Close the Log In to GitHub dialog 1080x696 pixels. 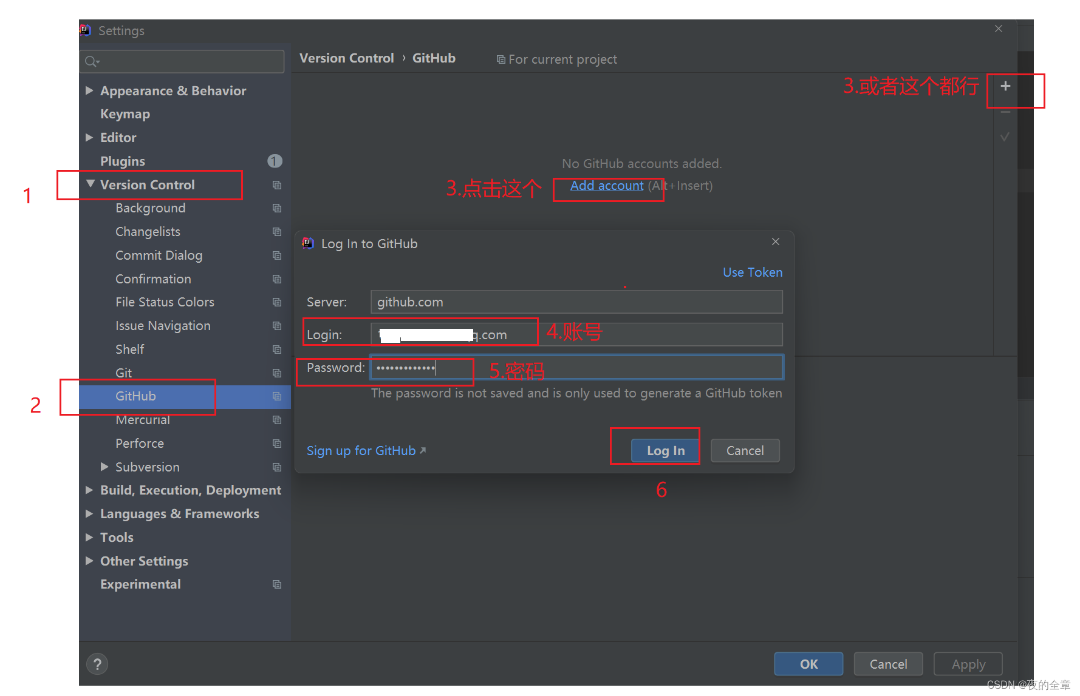point(776,242)
